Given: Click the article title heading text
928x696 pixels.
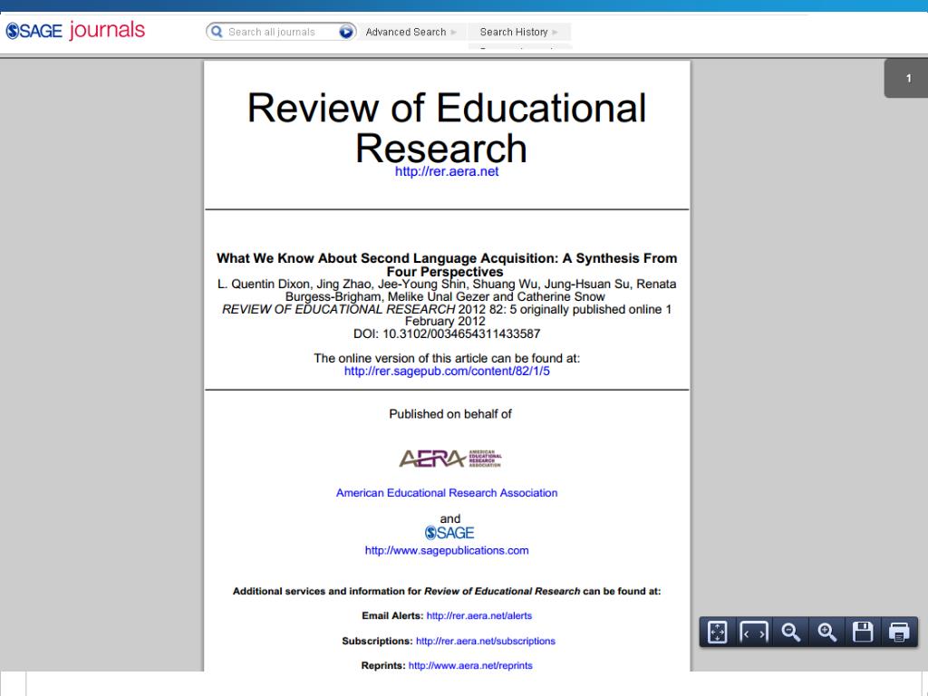Looking at the screenshot, I should click(x=447, y=266).
